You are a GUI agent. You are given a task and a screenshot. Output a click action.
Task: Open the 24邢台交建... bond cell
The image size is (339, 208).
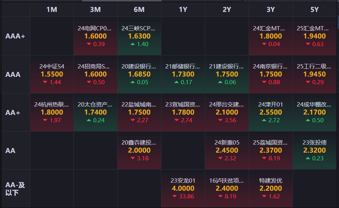(x=227, y=112)
